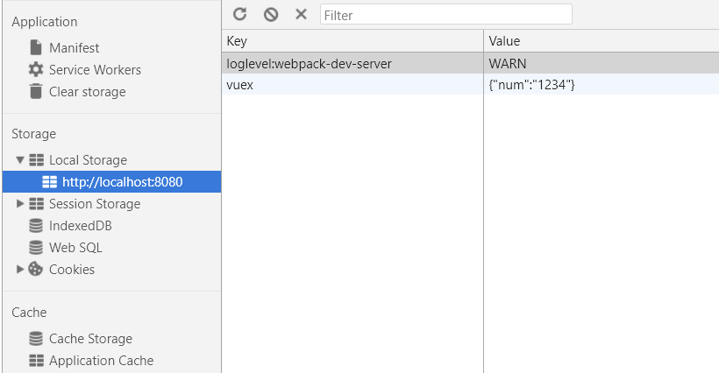Expand the Session Storage tree arrow
This screenshot has width=719, height=373.
coord(20,204)
